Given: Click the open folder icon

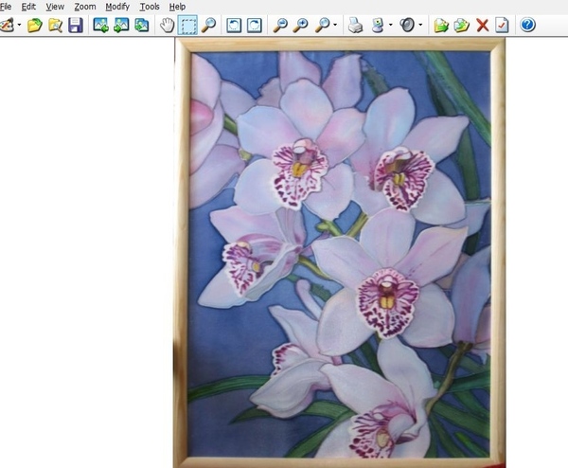Looking at the screenshot, I should coord(35,25).
